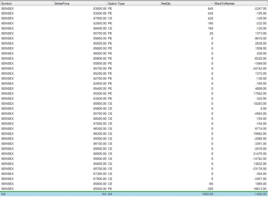Click the MarkToMarket value -3351.00
The image size is (268, 197).
[260, 144]
